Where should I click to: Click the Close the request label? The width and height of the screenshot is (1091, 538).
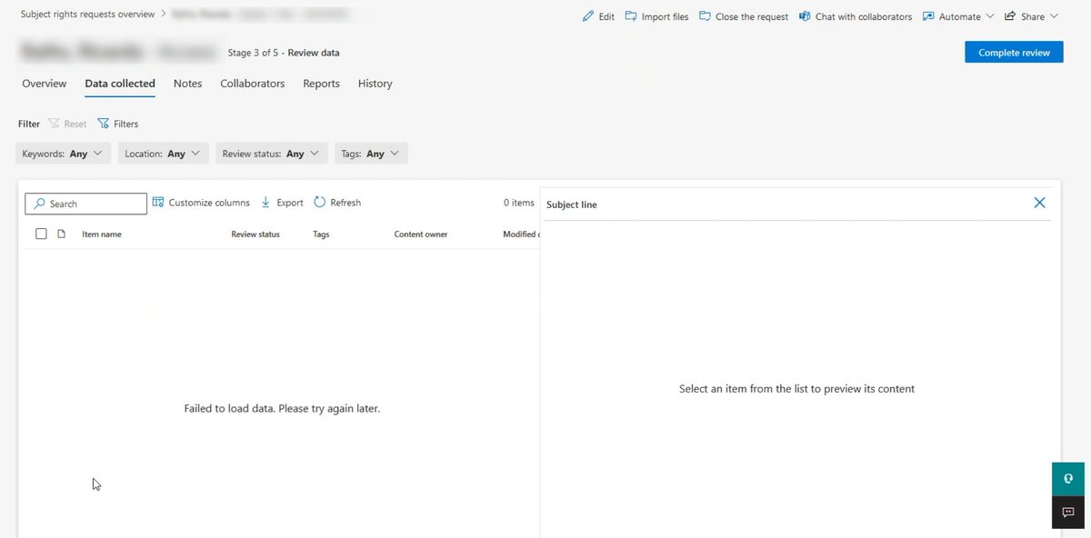pyautogui.click(x=752, y=16)
